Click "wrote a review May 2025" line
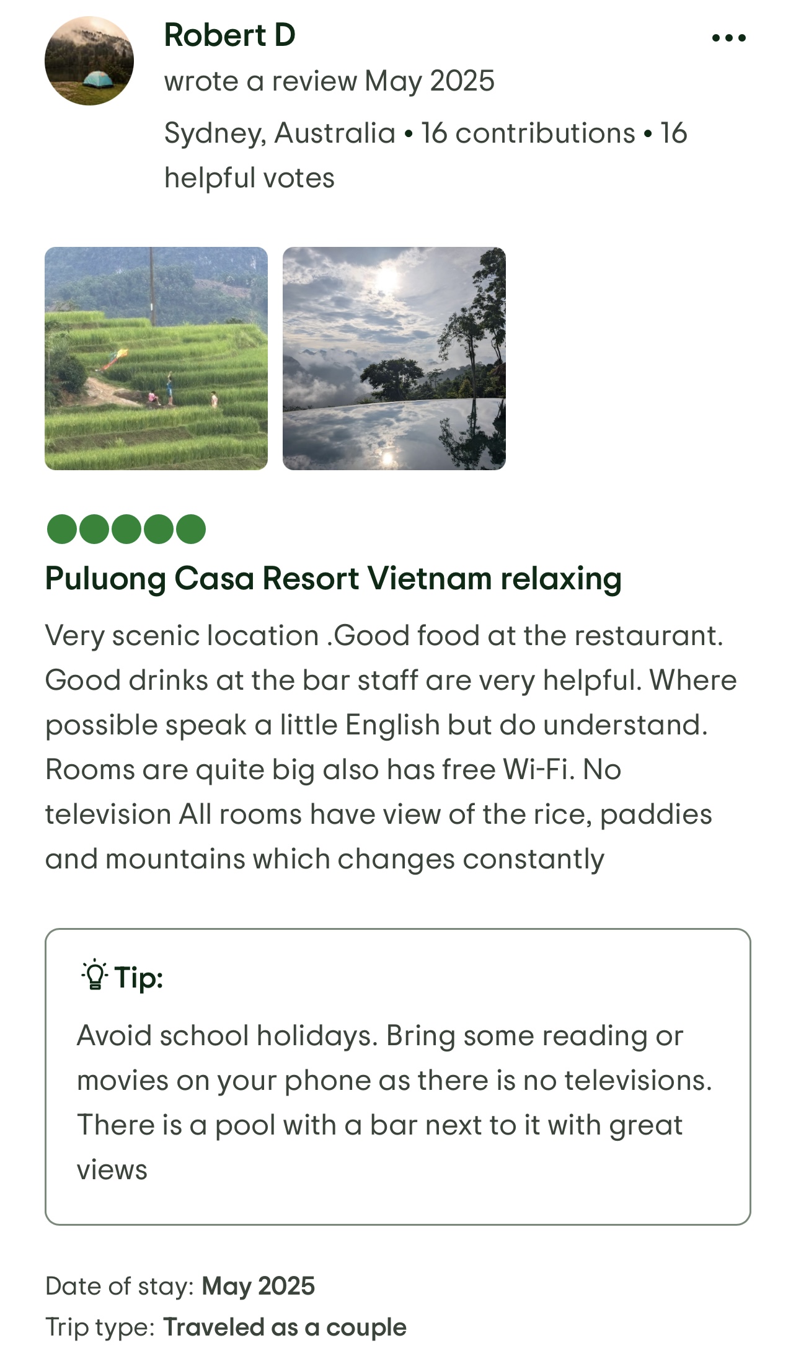 coord(329,81)
